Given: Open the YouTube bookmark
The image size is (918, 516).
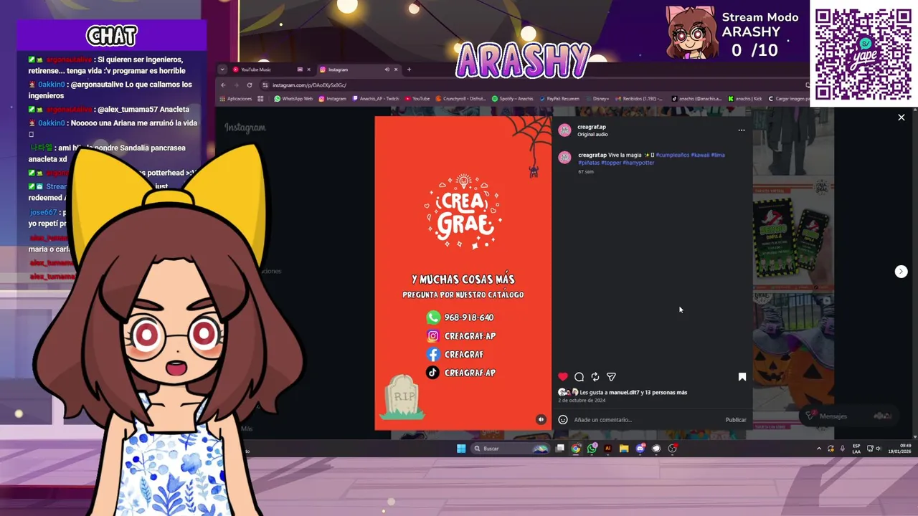Looking at the screenshot, I should tap(417, 99).
